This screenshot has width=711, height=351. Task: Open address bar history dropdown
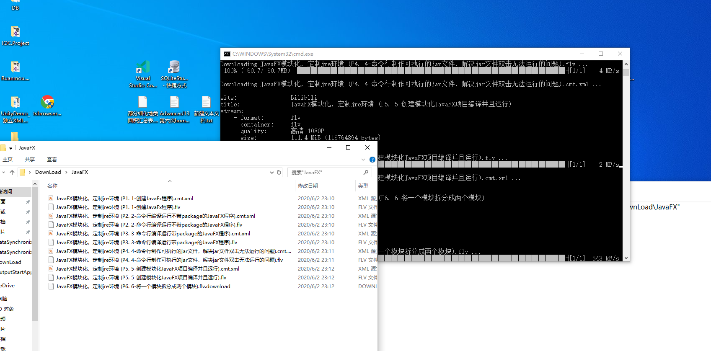(271, 172)
